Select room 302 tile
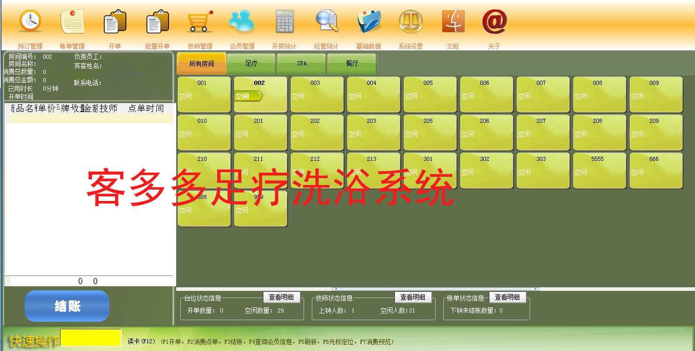The width and height of the screenshot is (695, 351). point(486,171)
